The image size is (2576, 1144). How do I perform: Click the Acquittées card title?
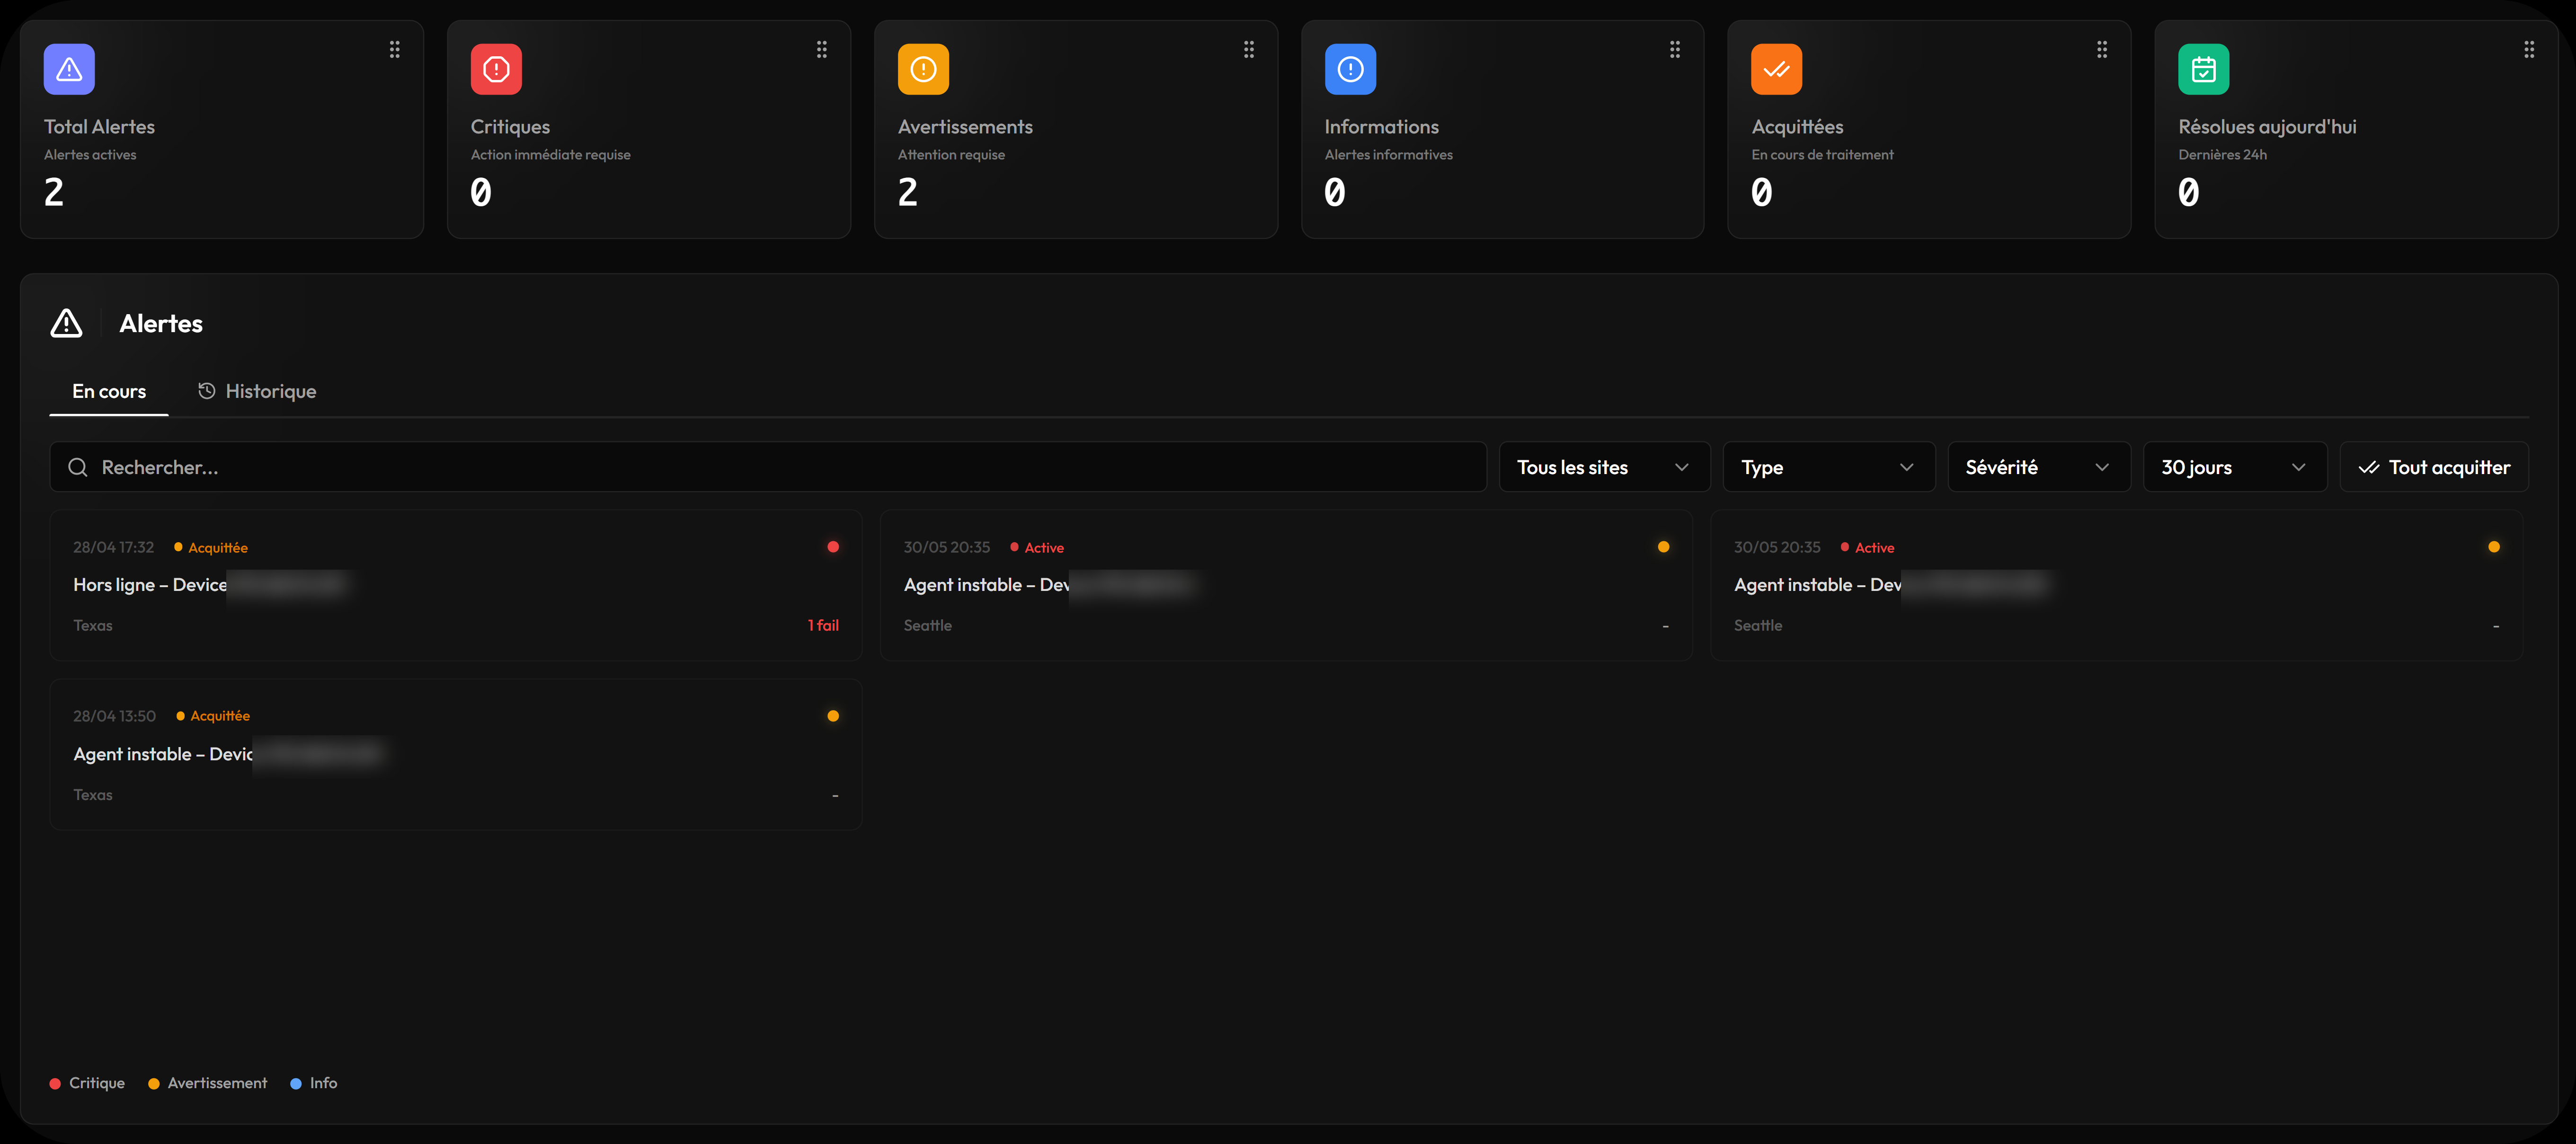[1797, 127]
